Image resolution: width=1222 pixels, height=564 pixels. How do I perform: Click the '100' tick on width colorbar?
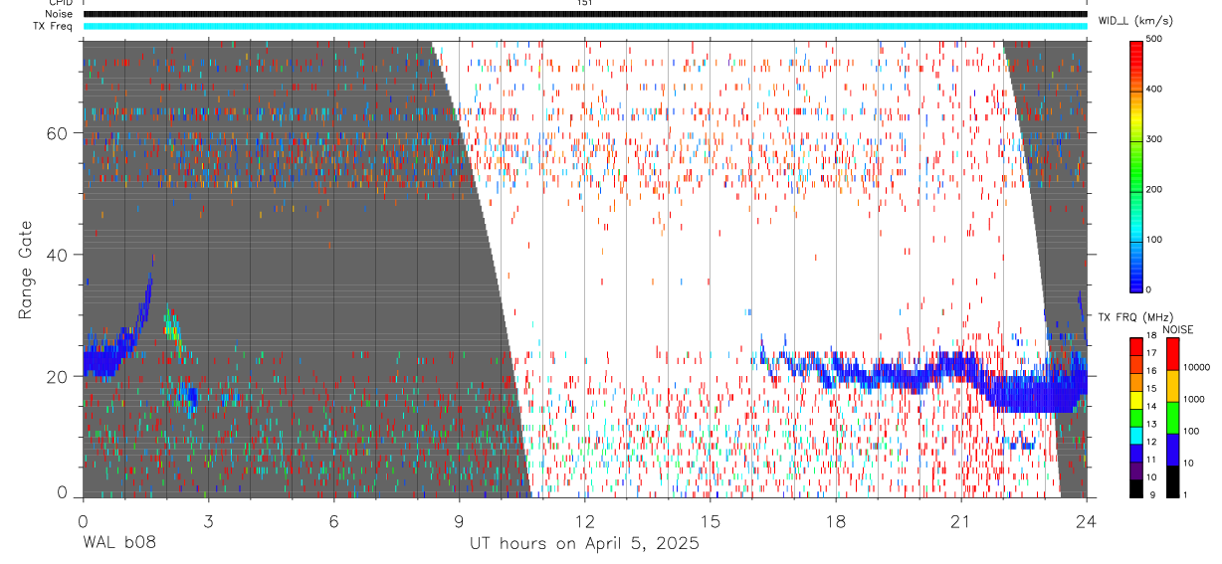click(1155, 240)
